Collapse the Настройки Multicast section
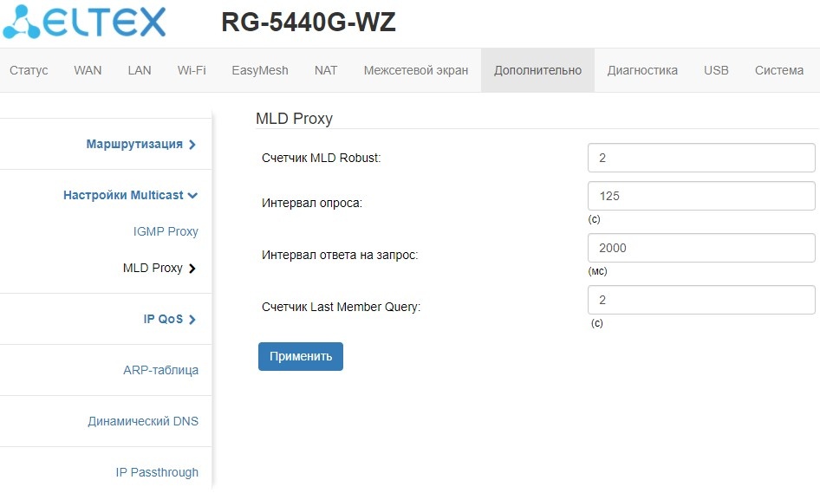 pyautogui.click(x=130, y=195)
